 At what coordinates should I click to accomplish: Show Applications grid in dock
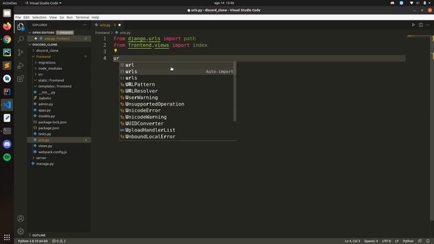tap(7, 237)
